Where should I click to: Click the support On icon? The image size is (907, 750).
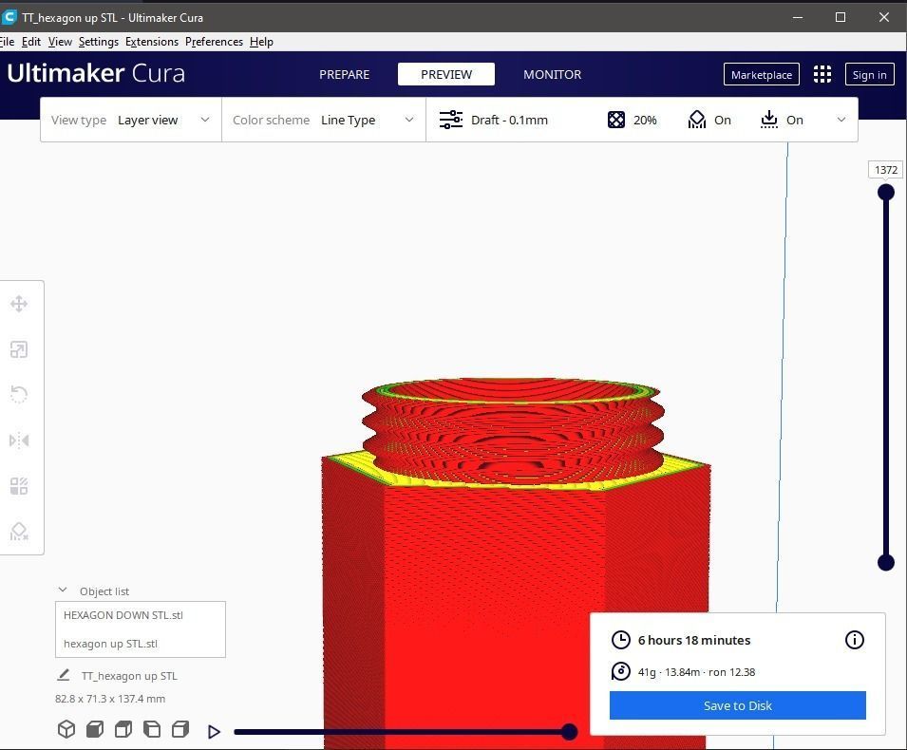coord(697,120)
